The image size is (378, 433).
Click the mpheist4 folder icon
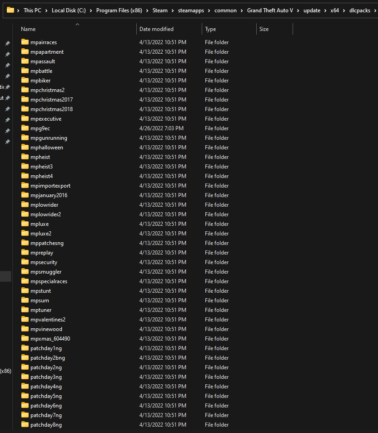[x=25, y=176]
